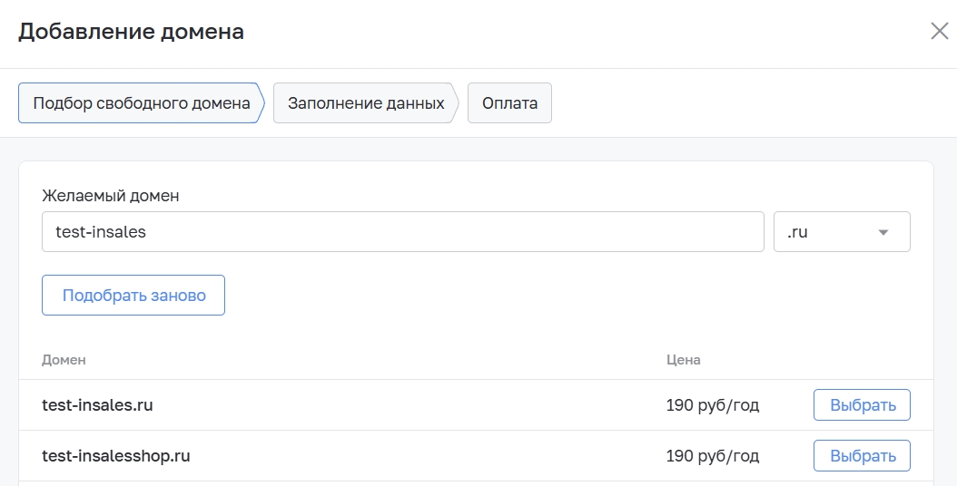Click the test-insalesshop.ru domain name

coord(116,455)
